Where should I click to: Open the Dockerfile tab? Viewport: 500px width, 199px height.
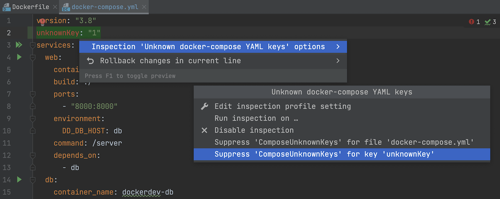coord(31,7)
